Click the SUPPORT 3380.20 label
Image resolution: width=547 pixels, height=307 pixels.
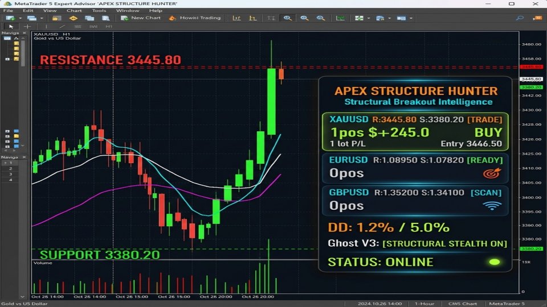(100, 255)
